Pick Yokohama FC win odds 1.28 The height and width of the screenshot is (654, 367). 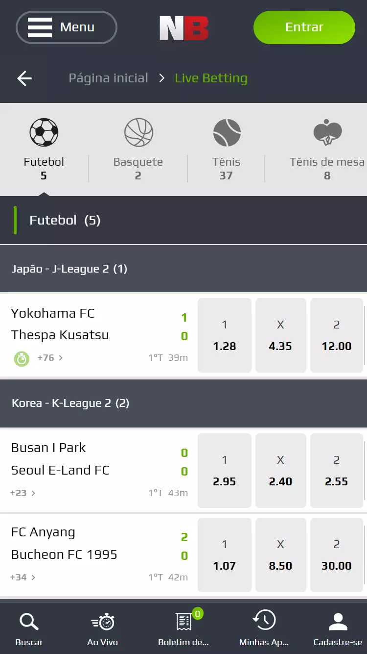pos(225,335)
